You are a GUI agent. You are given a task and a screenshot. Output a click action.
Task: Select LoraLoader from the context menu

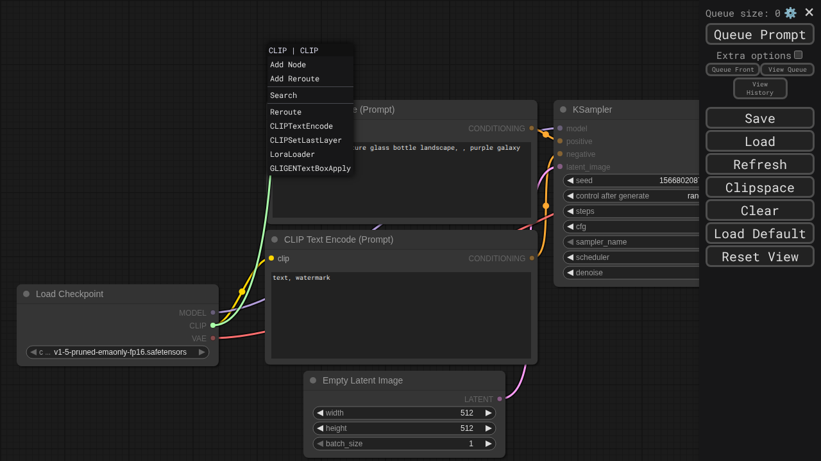pyautogui.click(x=292, y=154)
